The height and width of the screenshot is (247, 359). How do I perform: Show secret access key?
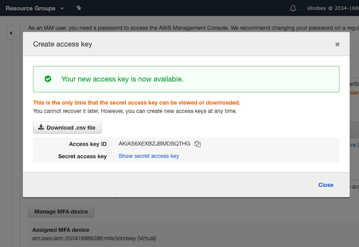click(x=149, y=156)
